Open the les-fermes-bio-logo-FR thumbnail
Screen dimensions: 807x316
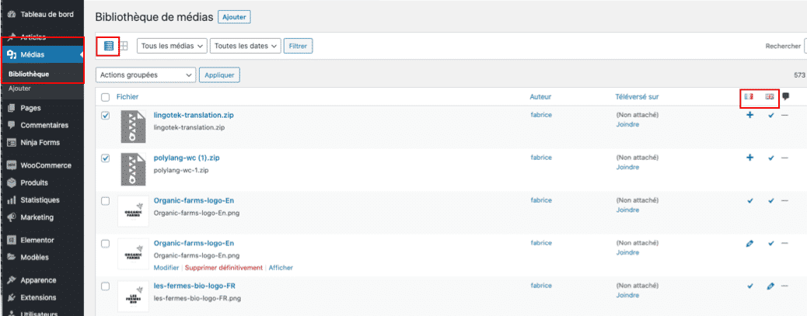[134, 297]
